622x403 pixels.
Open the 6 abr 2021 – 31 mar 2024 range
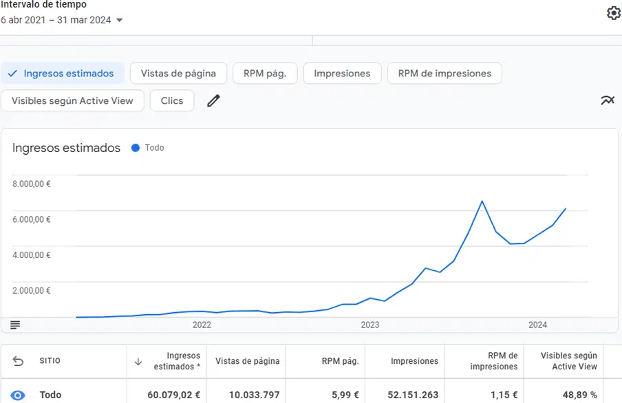click(x=56, y=20)
